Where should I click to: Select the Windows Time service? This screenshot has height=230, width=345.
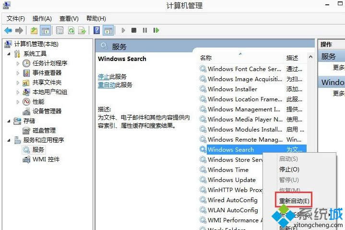coord(228,169)
